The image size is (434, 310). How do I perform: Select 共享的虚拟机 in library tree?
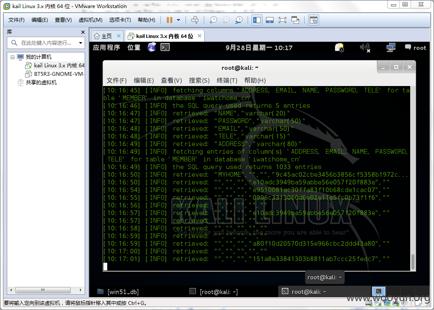[x=41, y=82]
